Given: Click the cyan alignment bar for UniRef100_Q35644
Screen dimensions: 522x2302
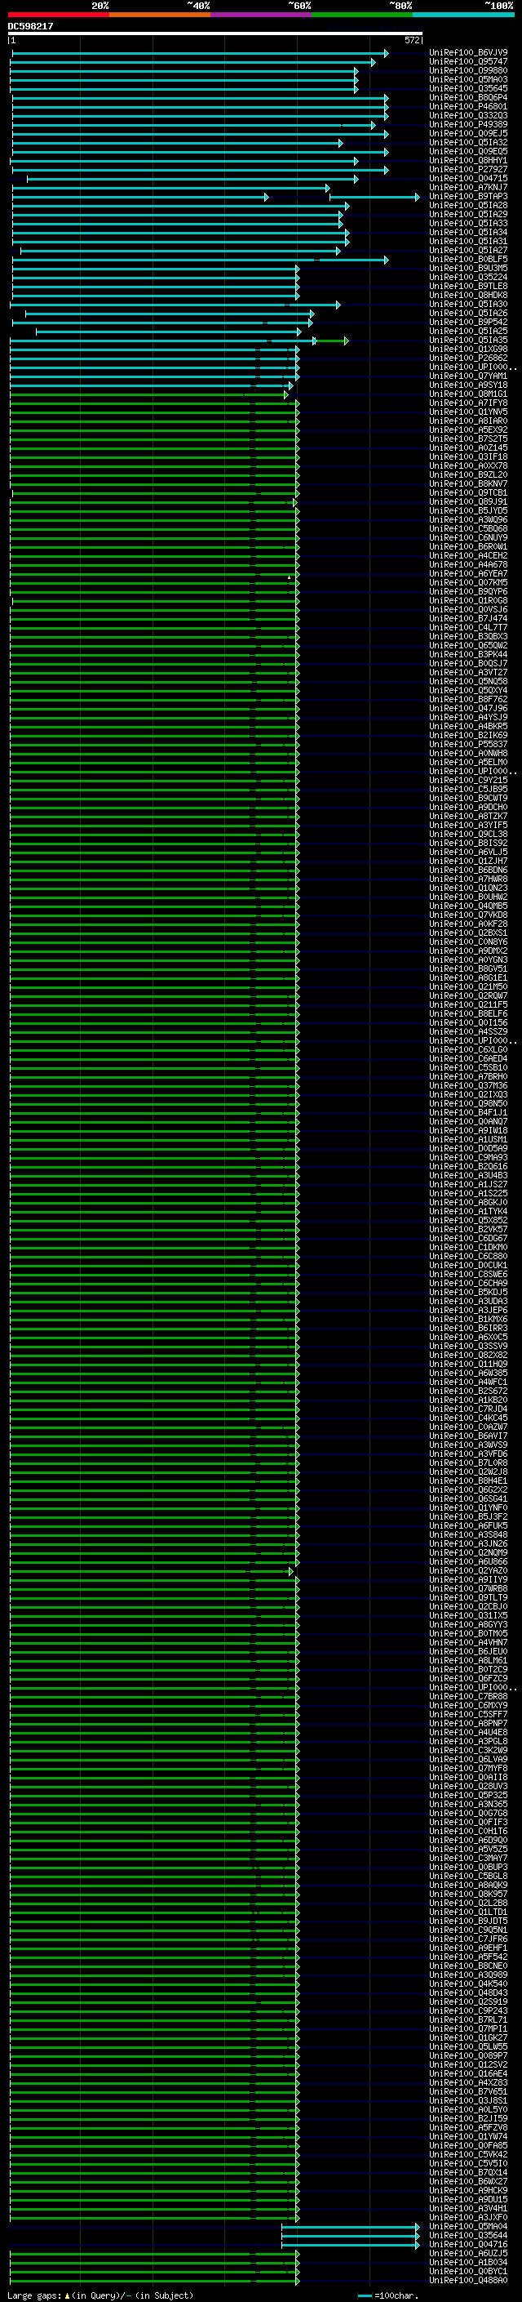Looking at the screenshot, I should pyautogui.click(x=350, y=2236).
